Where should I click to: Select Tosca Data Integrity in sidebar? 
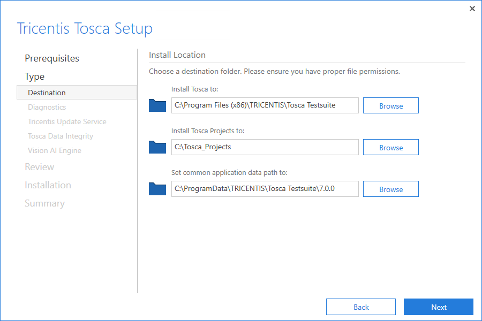tap(61, 136)
